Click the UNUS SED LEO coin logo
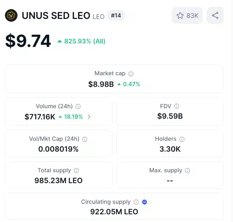Screen dimensions: 233x222 11,15
